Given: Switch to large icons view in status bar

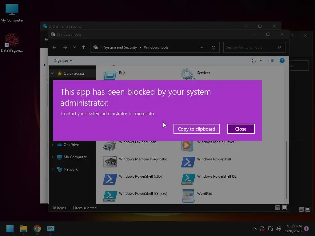Looking at the screenshot, I should (285, 208).
